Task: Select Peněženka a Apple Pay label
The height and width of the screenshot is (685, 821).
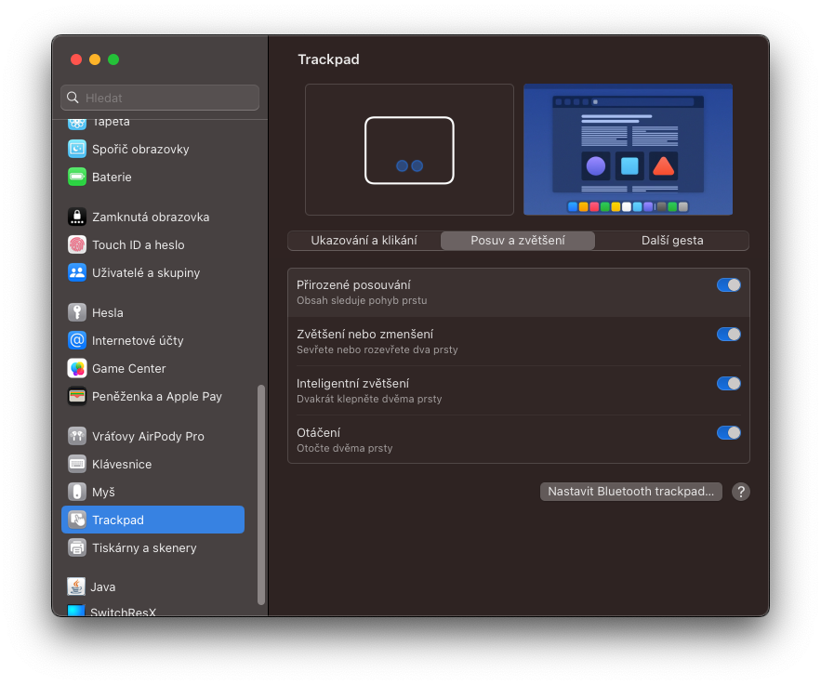Action: coord(157,396)
